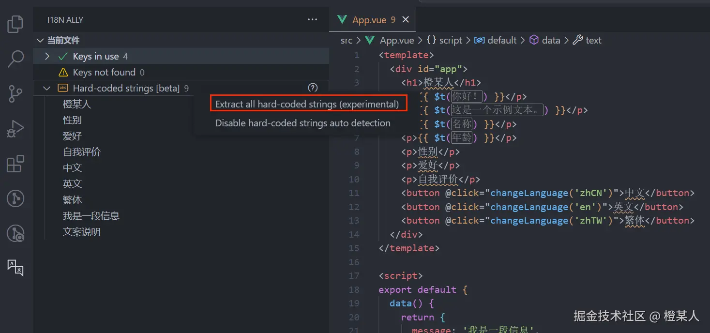Open the Search view in activity bar
This screenshot has height=333, width=710.
tap(15, 59)
